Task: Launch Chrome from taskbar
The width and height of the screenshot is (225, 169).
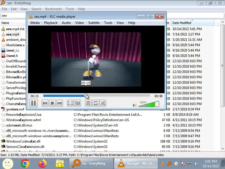Action: [x=25, y=164]
